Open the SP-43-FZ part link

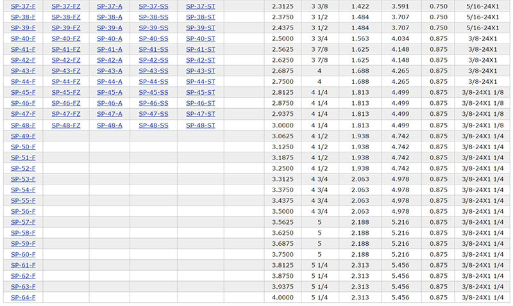tap(66, 71)
